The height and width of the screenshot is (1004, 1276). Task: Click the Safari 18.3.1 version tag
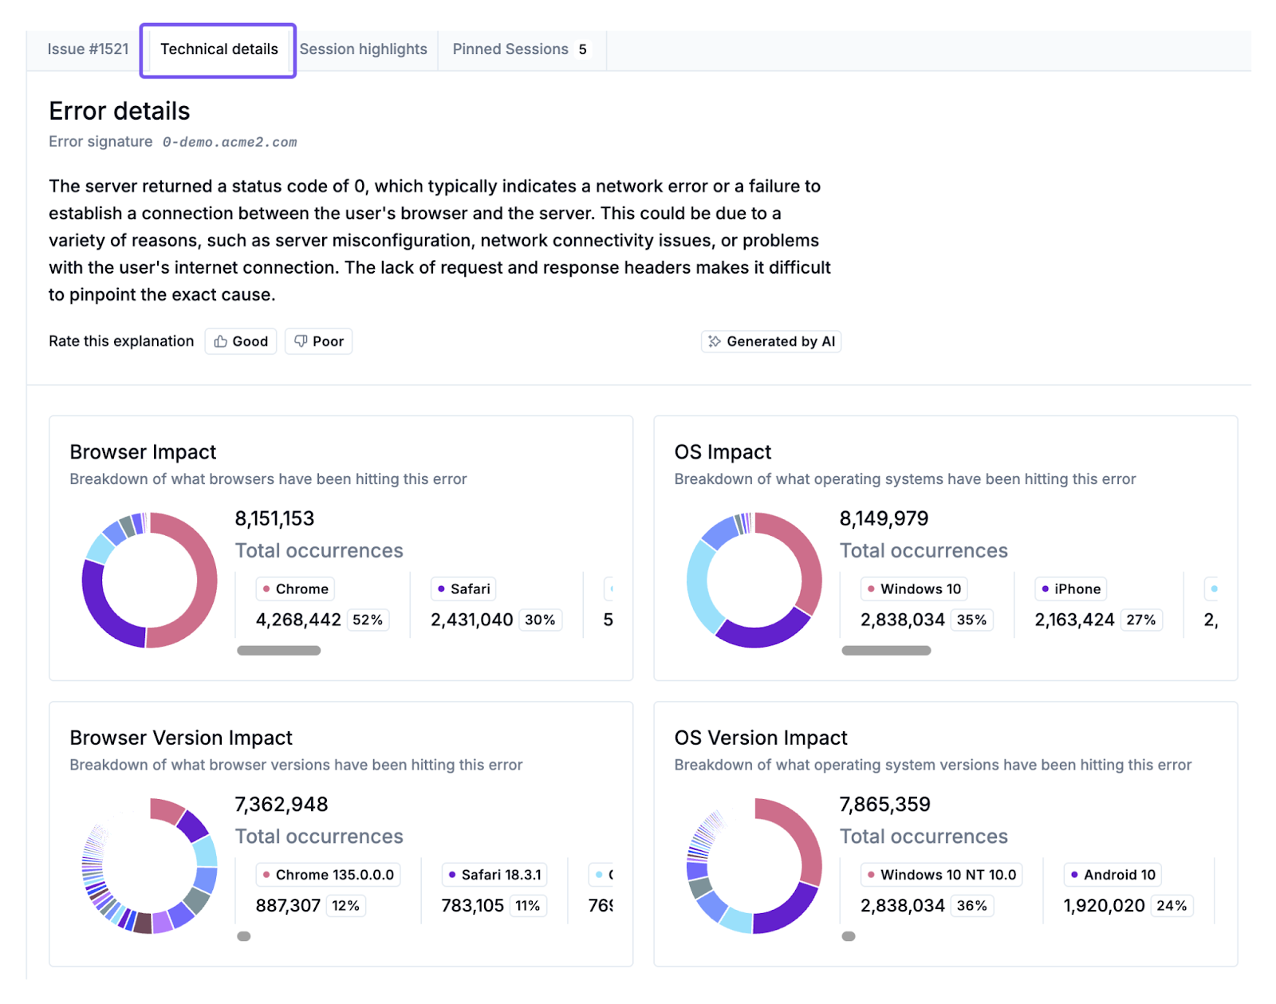click(x=494, y=875)
